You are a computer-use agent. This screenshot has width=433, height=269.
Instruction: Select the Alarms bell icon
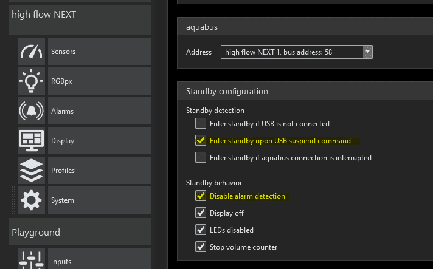(32, 111)
